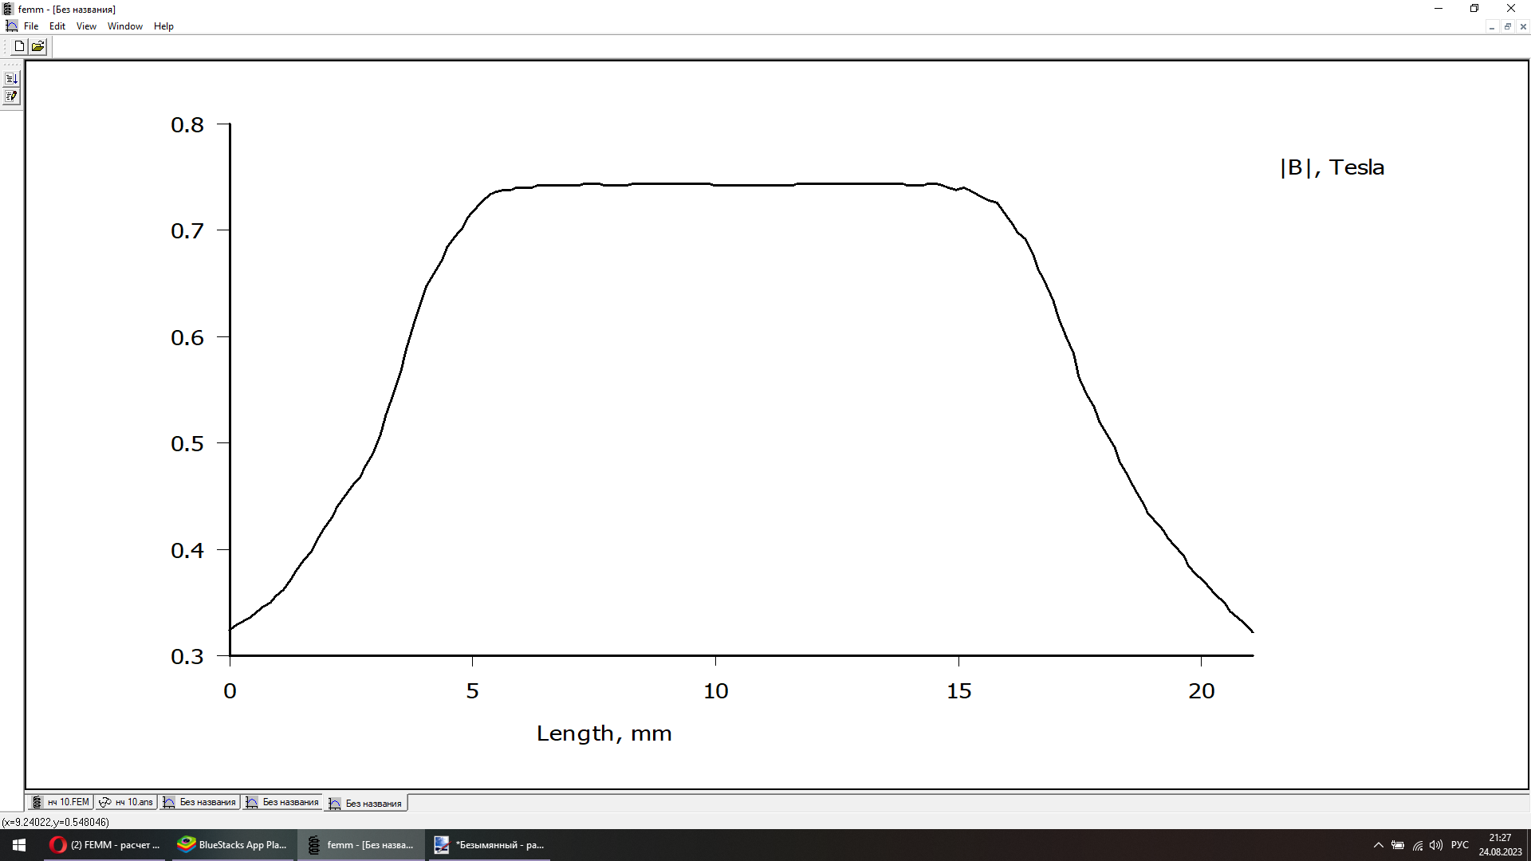Switch to the нч 10.ans tab

tap(126, 802)
